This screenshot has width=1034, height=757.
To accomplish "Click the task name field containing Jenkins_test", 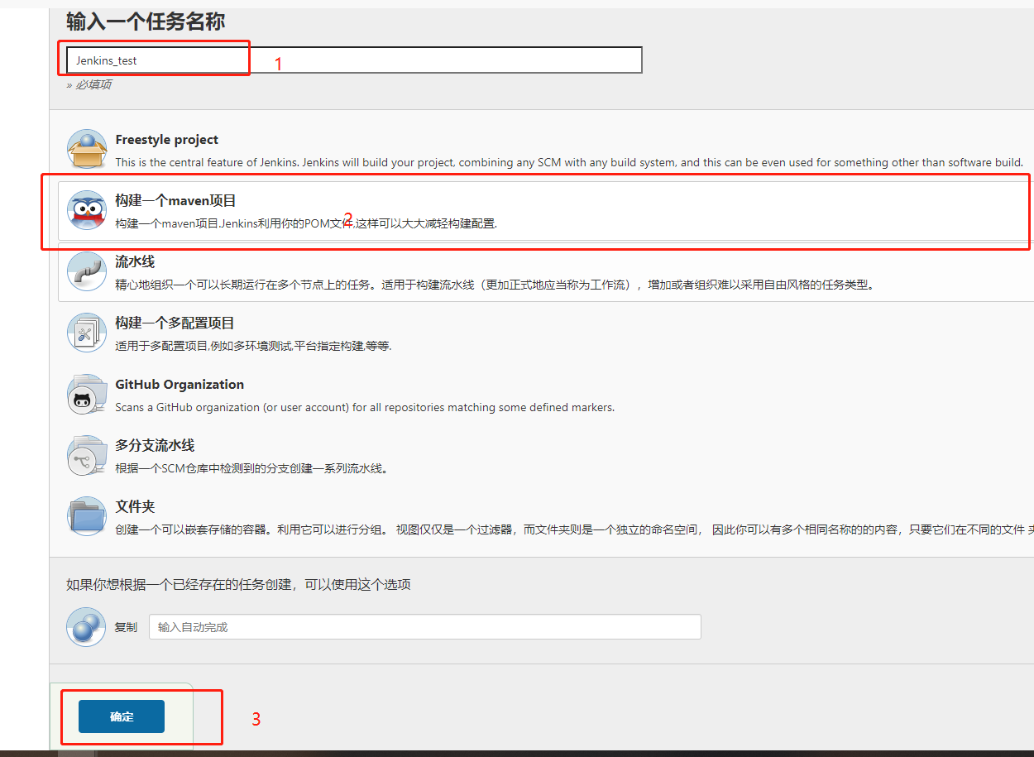I will coord(354,60).
